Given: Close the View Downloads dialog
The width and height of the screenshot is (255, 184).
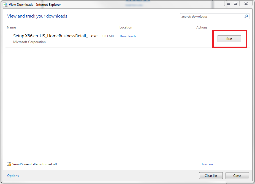Looking at the screenshot, I should (237, 176).
